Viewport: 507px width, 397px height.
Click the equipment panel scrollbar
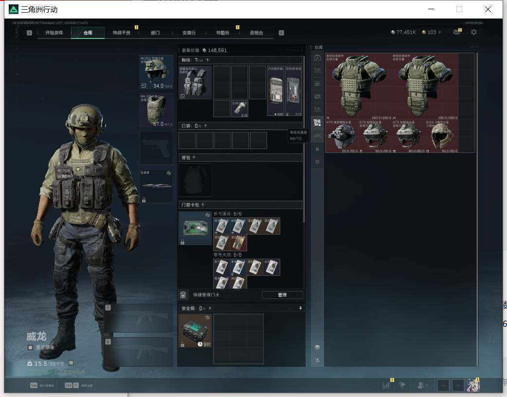[x=304, y=139]
